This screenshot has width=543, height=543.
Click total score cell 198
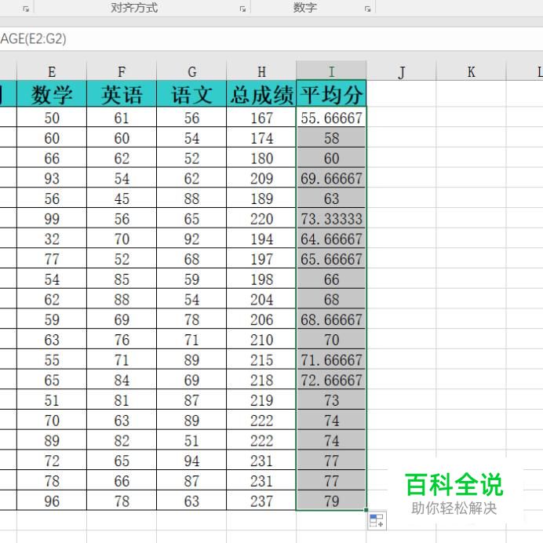(x=261, y=279)
